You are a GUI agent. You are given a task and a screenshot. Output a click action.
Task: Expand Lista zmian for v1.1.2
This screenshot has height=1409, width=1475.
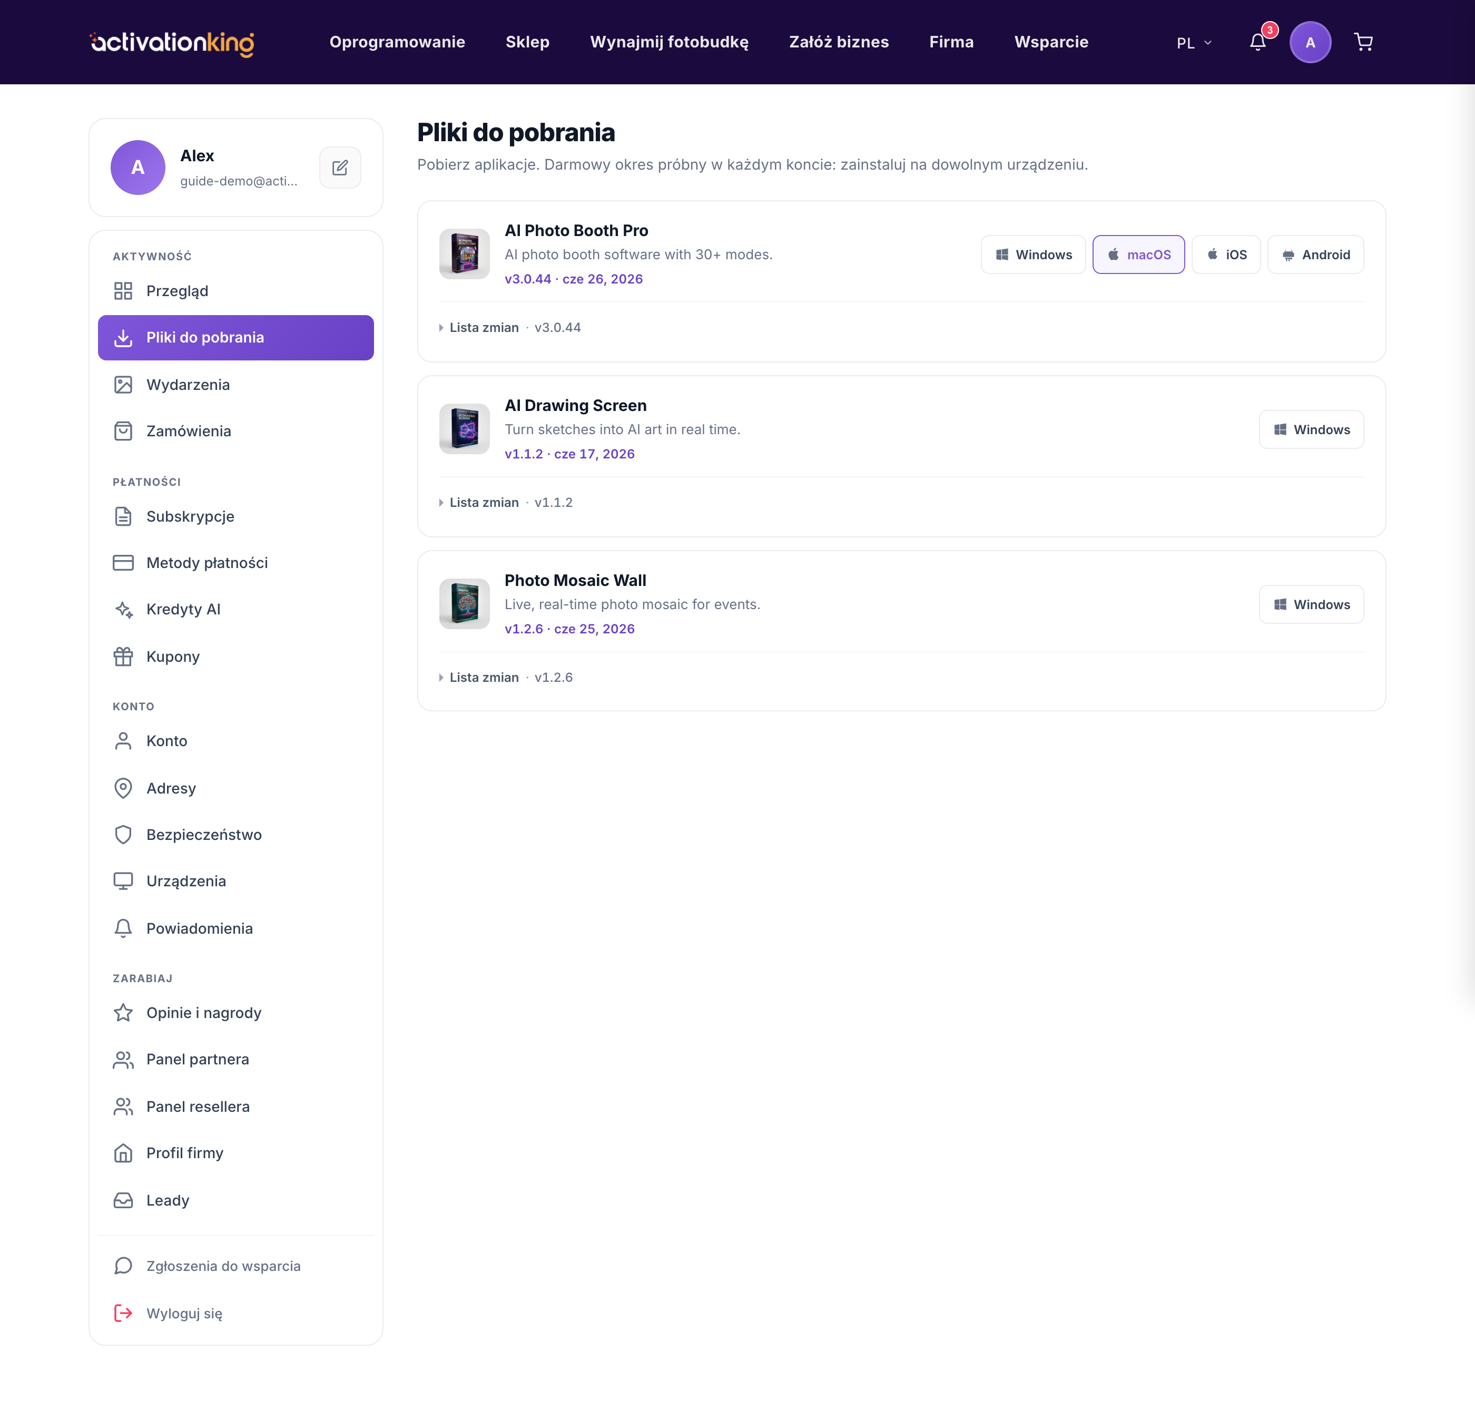point(505,503)
